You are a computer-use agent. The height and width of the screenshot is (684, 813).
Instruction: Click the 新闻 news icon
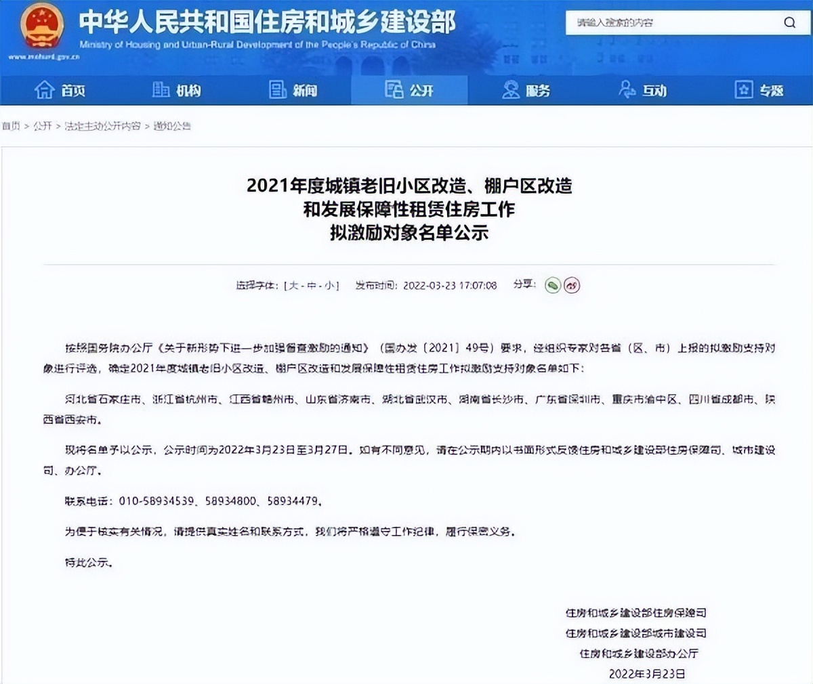[276, 89]
